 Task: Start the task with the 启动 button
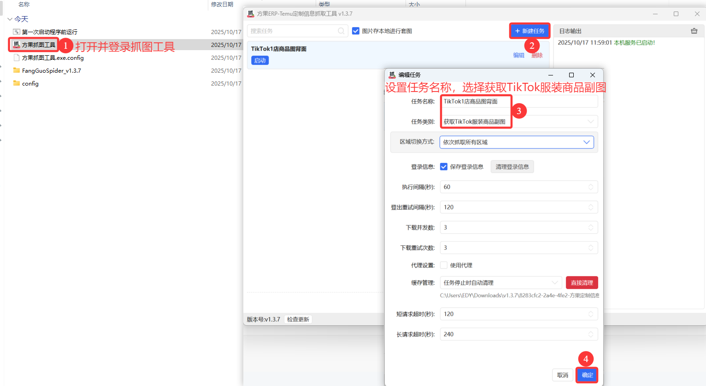pos(260,60)
